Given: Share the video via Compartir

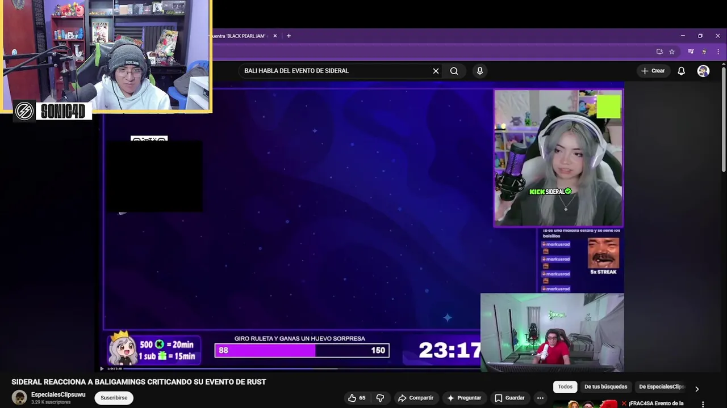Looking at the screenshot, I should 415,398.
